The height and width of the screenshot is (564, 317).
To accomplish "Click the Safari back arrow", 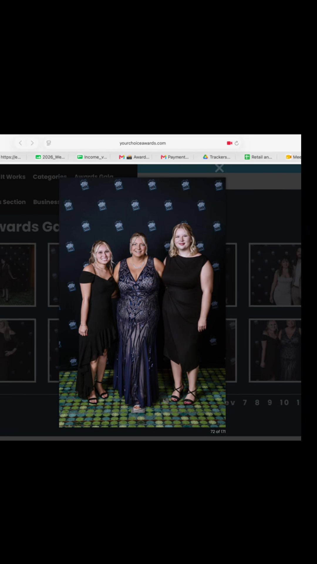I will coord(20,143).
